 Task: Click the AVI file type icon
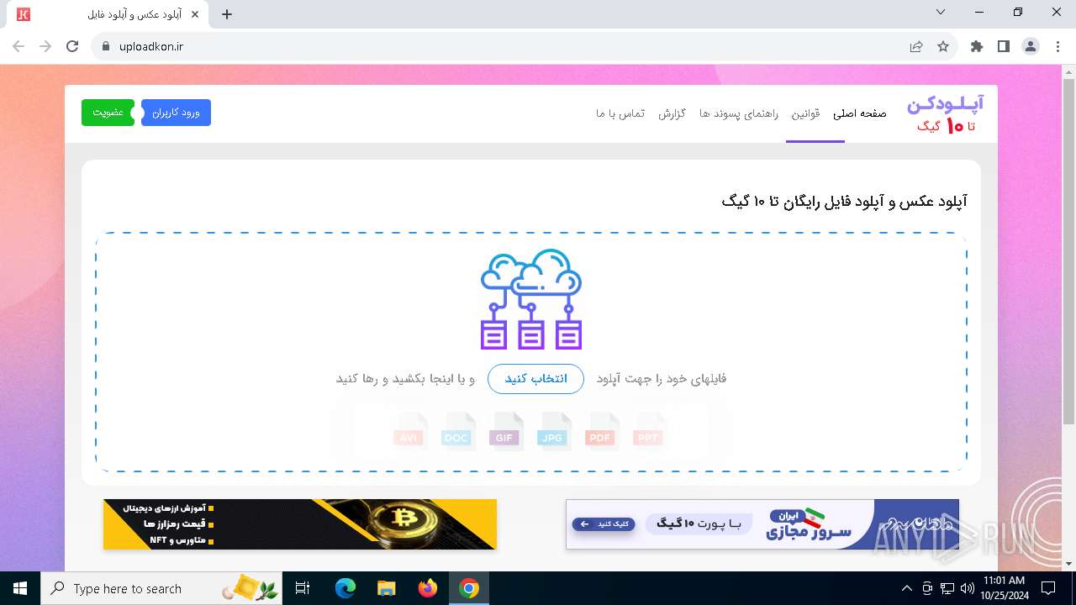point(409,431)
